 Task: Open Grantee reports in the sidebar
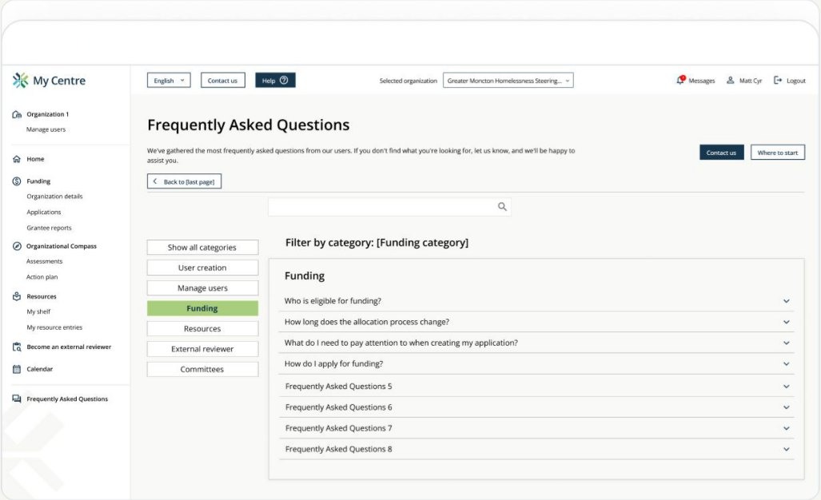tap(50, 228)
